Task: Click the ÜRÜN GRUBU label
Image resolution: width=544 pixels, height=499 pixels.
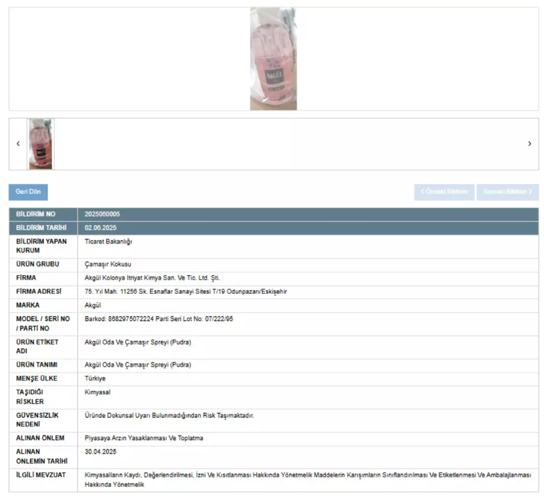Action: (x=37, y=264)
